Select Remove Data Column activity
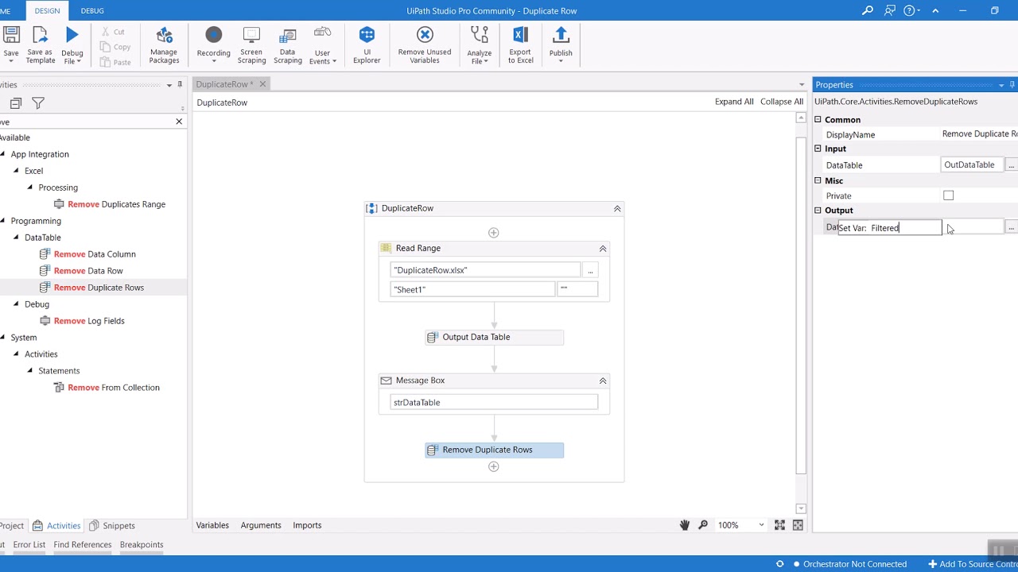Screen dimensions: 1018x572 tap(87, 254)
